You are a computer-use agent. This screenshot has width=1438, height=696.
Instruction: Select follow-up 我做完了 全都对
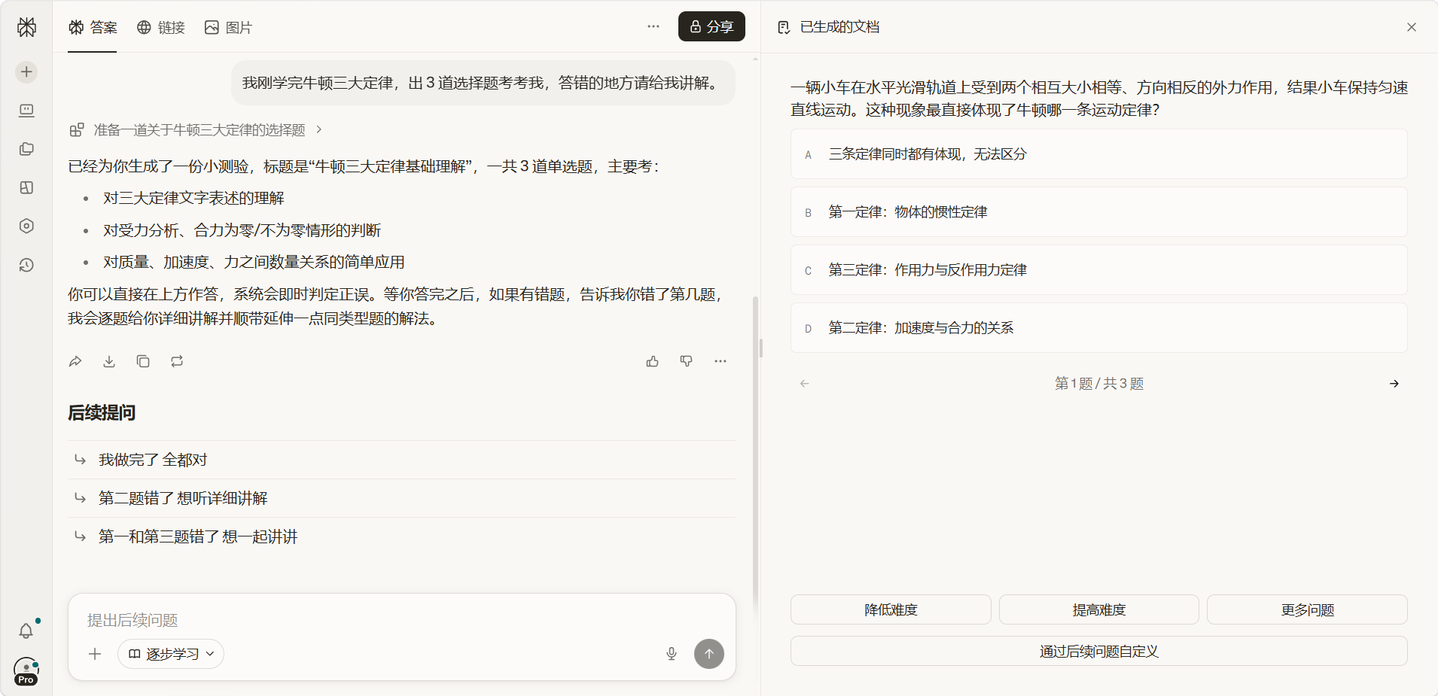(x=401, y=460)
